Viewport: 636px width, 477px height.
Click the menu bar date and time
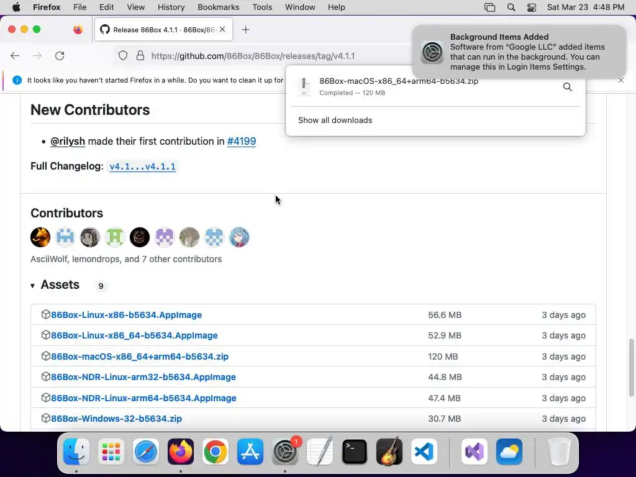click(x=586, y=7)
